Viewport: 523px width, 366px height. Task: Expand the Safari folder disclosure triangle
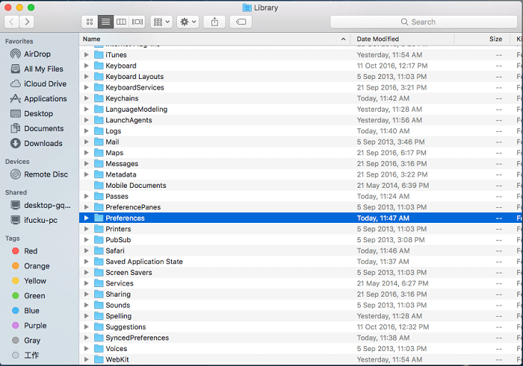[87, 251]
